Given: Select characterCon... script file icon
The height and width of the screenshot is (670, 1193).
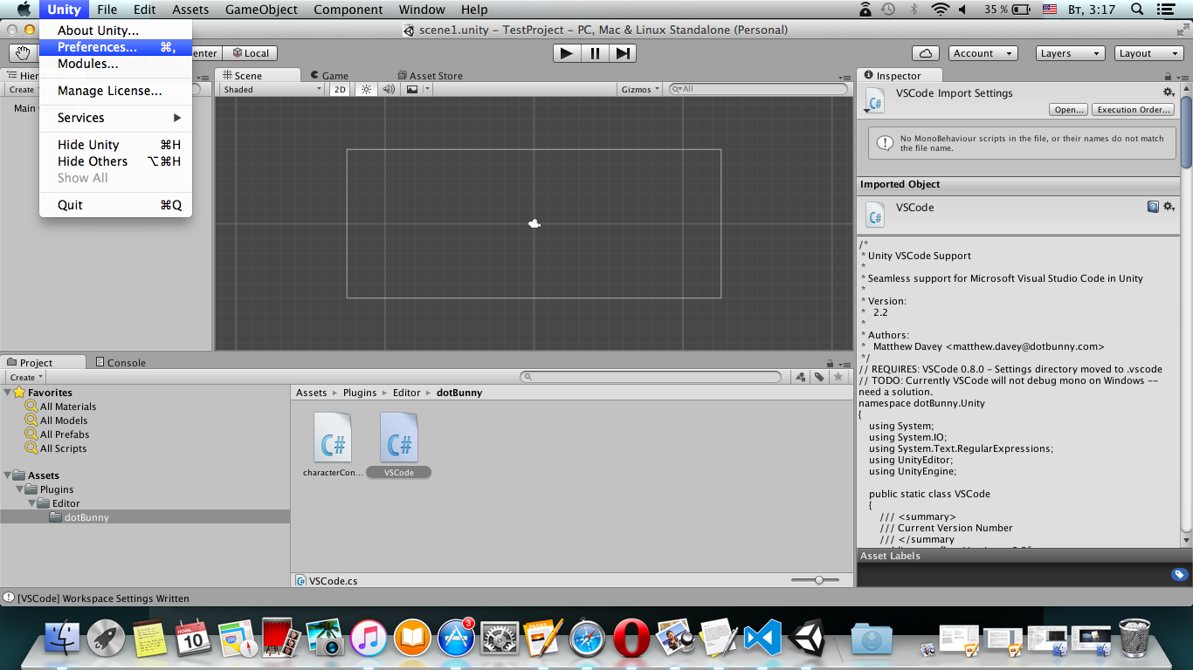Looking at the screenshot, I should tap(333, 438).
